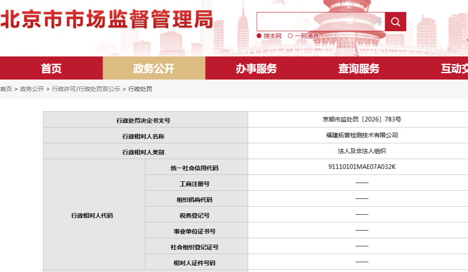The image size is (468, 272).
Task: Click the 社会组织登记证号 label cell
Action: click(197, 246)
